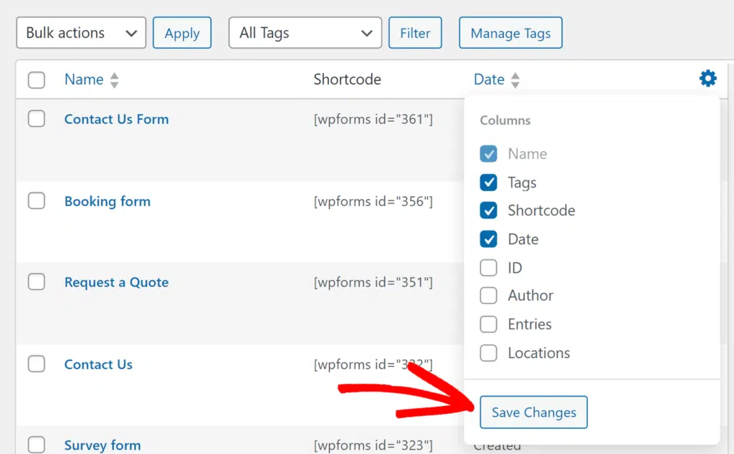Open the Bulk actions dropdown
The height and width of the screenshot is (454, 734).
(81, 33)
